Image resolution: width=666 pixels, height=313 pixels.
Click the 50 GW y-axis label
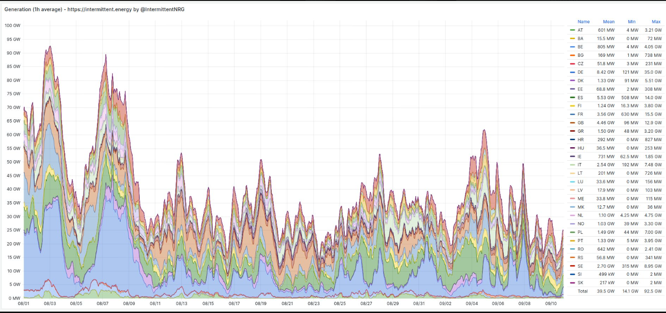(13, 162)
